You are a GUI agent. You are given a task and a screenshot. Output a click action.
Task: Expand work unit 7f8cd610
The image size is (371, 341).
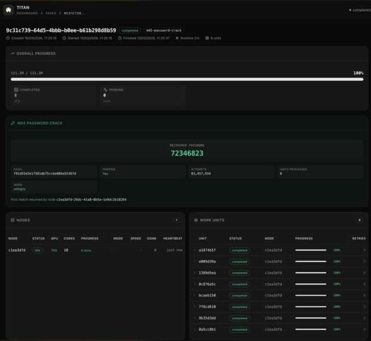tap(195, 306)
